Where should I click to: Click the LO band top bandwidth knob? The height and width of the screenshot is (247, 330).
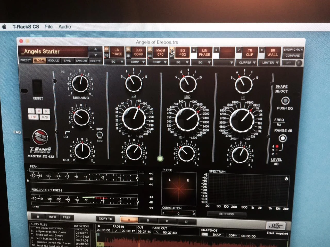[x=134, y=83]
